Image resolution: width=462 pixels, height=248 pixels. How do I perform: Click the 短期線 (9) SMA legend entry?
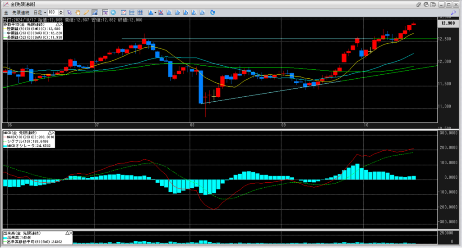(x=32, y=29)
